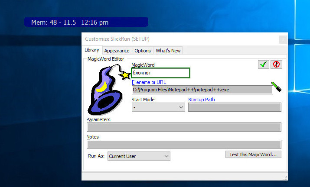This screenshot has height=187, width=310.
Task: Switch to the Options tab
Action: (x=143, y=51)
